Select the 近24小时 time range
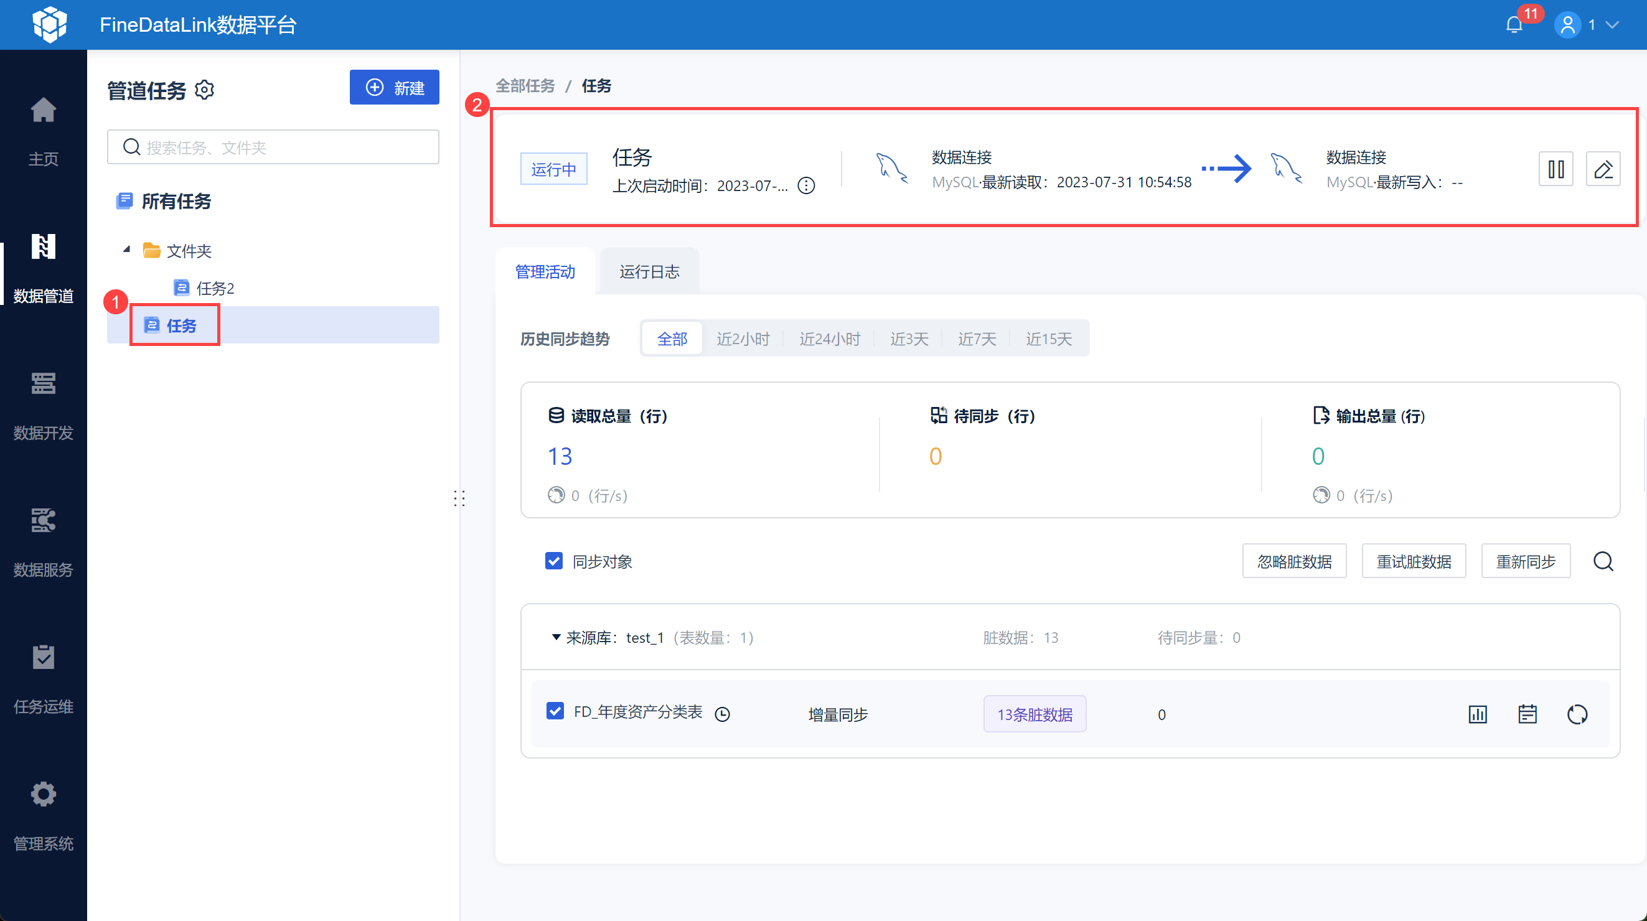 (829, 339)
